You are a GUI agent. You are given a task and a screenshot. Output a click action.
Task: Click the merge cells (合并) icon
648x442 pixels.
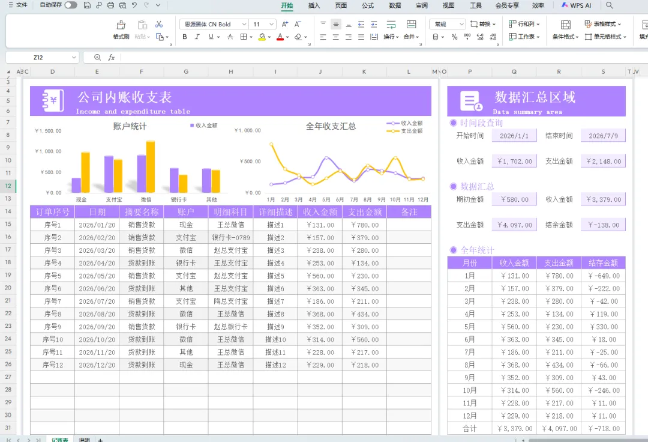point(411,25)
